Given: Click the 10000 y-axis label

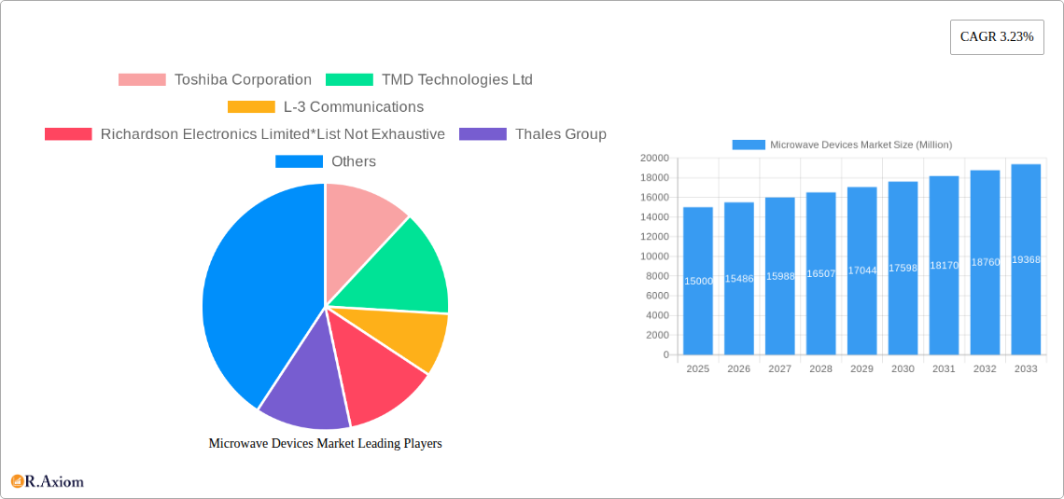Looking at the screenshot, I should tap(654, 256).
